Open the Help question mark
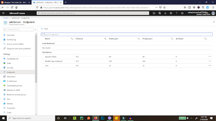This screenshot has width=216, height=121. click(177, 13)
